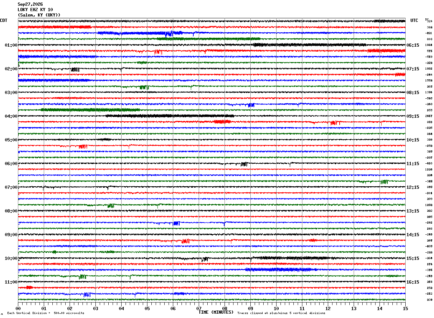Click minute 15 on the time axis
Screen dimensions: 434x318
[x=405, y=308]
